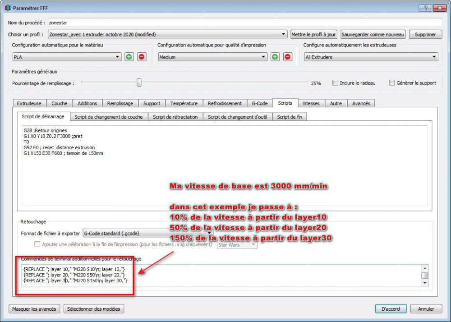Switch to the Refroidissement tab
The image size is (451, 322).
(x=225, y=103)
